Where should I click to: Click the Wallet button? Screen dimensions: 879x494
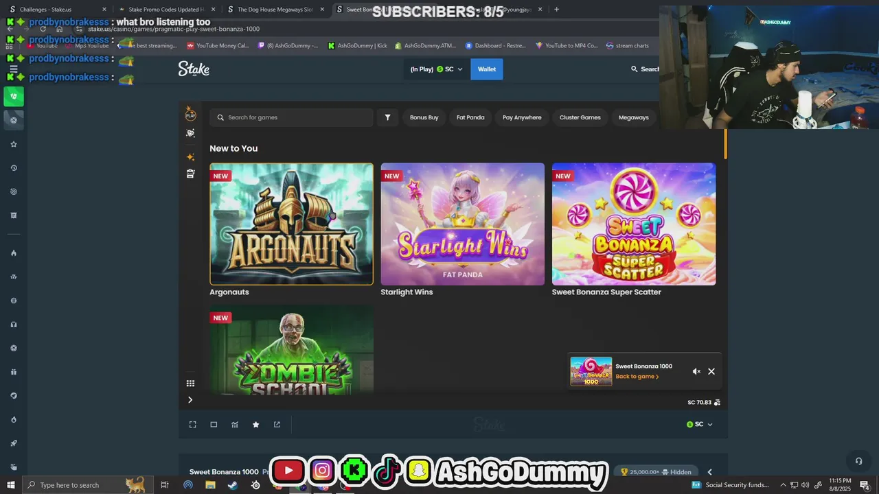[487, 69]
